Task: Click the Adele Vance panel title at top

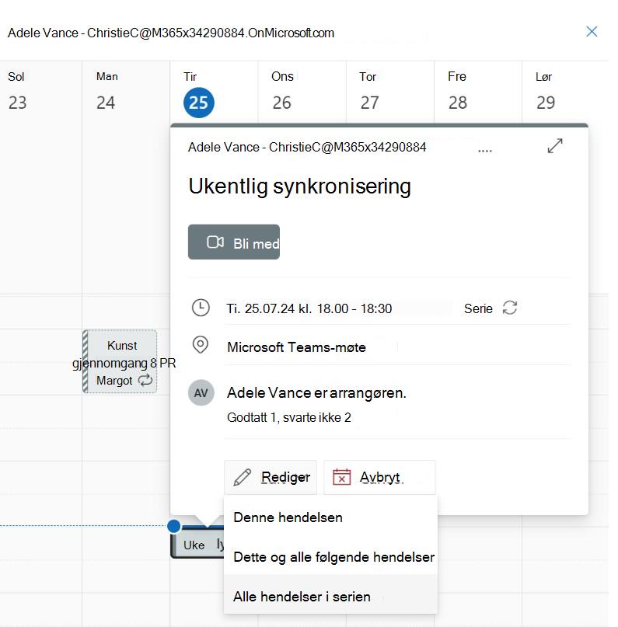Action: click(171, 33)
